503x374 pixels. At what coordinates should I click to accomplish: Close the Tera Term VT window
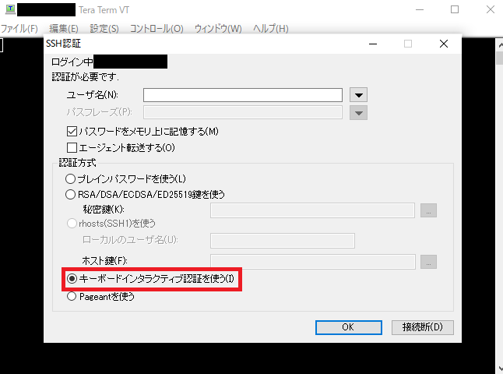491,9
